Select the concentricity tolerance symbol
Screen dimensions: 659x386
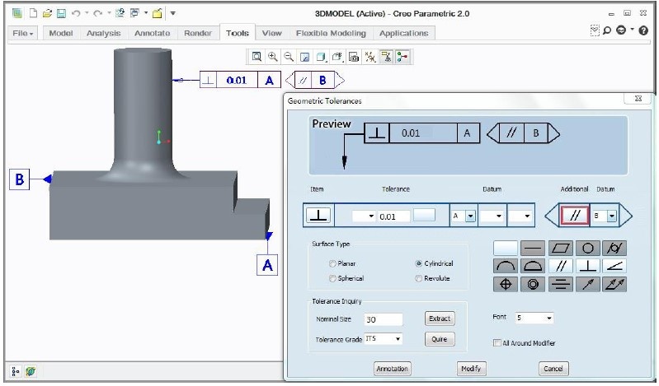click(533, 284)
